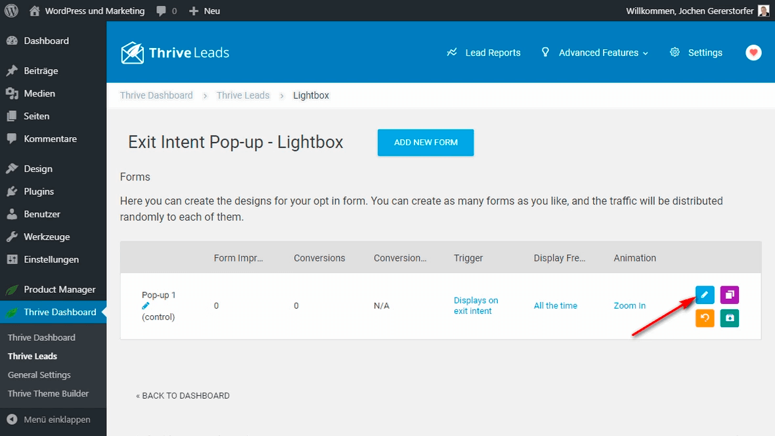Click the Advanced Features lightbulb icon

[545, 52]
